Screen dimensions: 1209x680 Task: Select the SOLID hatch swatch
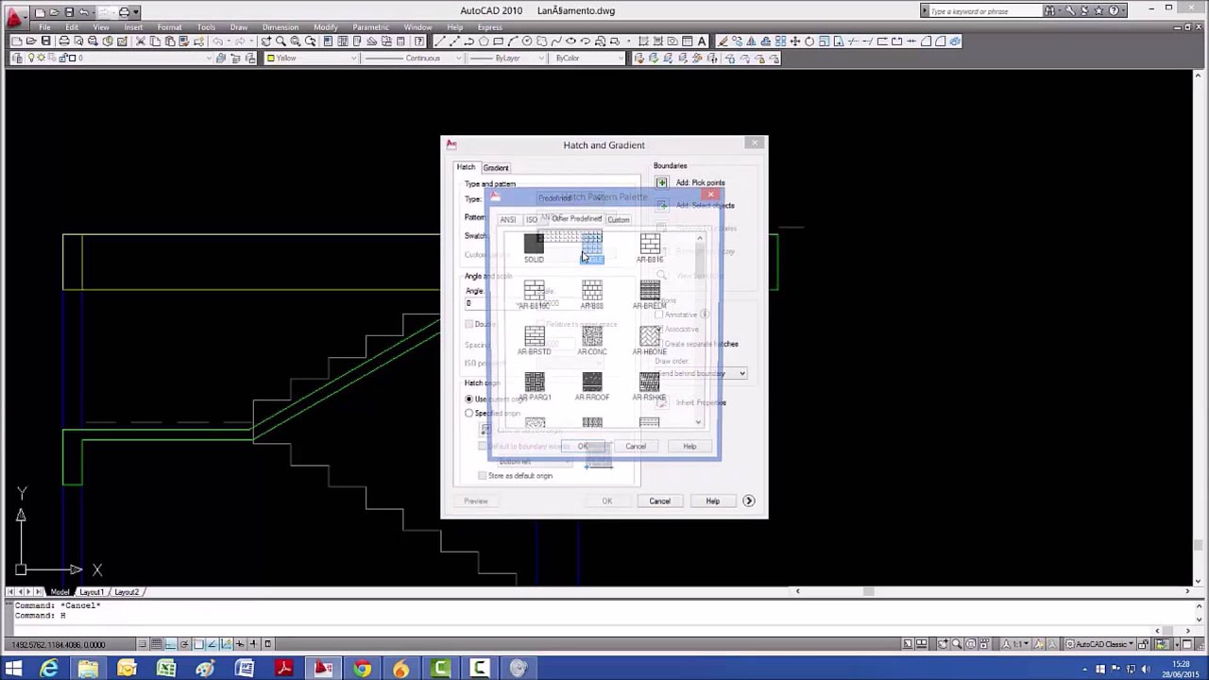click(534, 246)
